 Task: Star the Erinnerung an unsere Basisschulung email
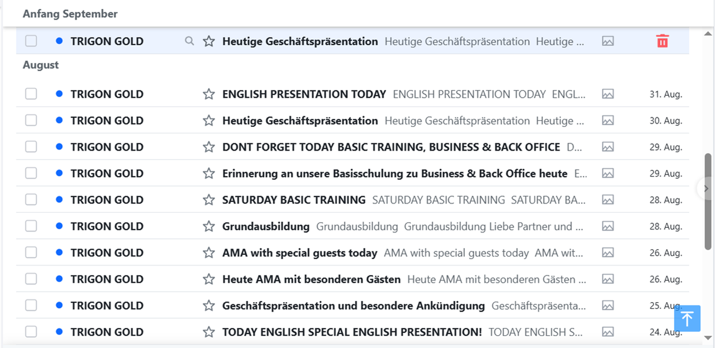click(209, 173)
